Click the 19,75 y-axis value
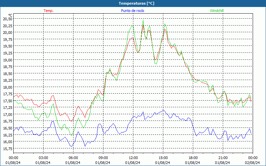 tap(7, 39)
